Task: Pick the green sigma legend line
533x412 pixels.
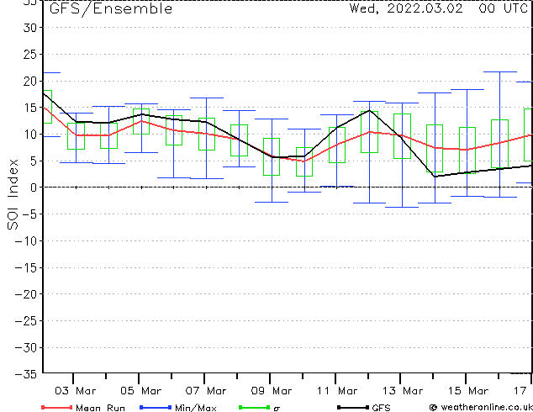Action: [255, 407]
